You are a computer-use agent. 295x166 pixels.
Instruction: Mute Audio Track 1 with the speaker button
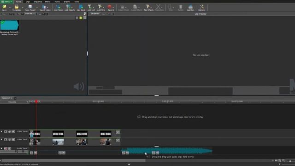[6, 148]
